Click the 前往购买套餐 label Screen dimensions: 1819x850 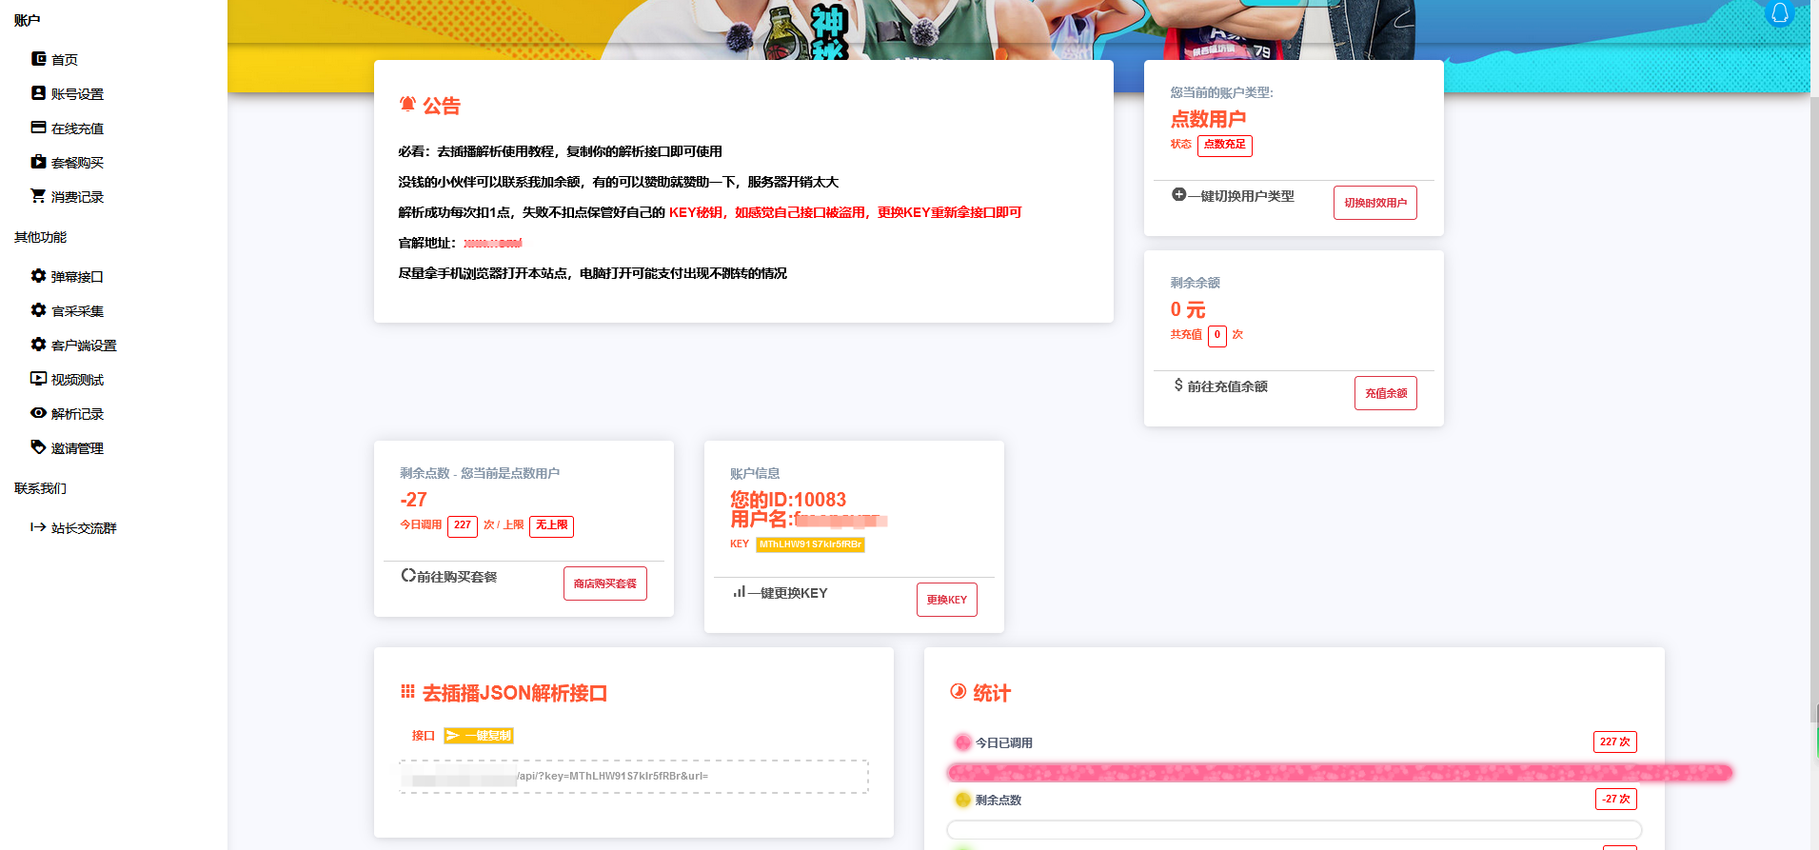pos(457,577)
